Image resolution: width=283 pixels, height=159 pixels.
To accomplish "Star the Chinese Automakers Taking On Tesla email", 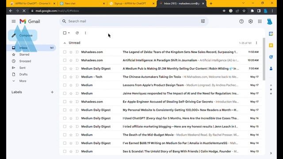I will tap(71, 77).
